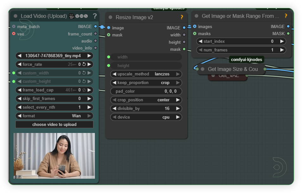Image resolution: width=302 pixels, height=193 pixels.
Task: Click choose video to upload button
Action: [x=54, y=124]
